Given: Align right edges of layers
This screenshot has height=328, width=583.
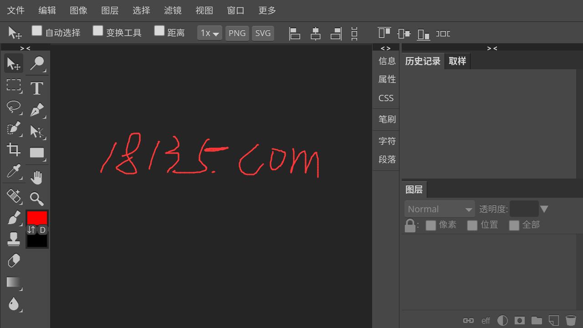Looking at the screenshot, I should click(336, 33).
